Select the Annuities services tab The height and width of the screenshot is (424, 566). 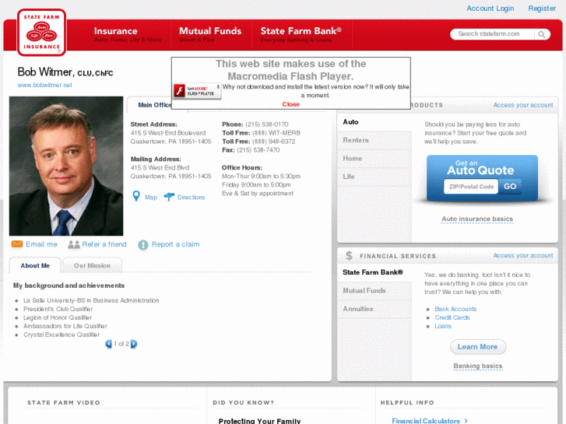[374, 309]
